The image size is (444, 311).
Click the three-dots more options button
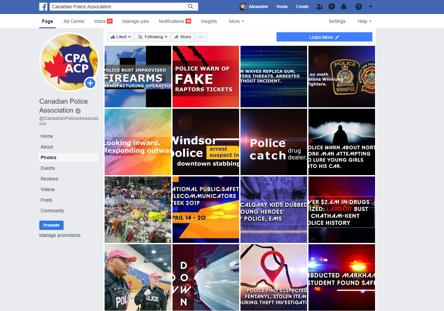click(x=201, y=37)
